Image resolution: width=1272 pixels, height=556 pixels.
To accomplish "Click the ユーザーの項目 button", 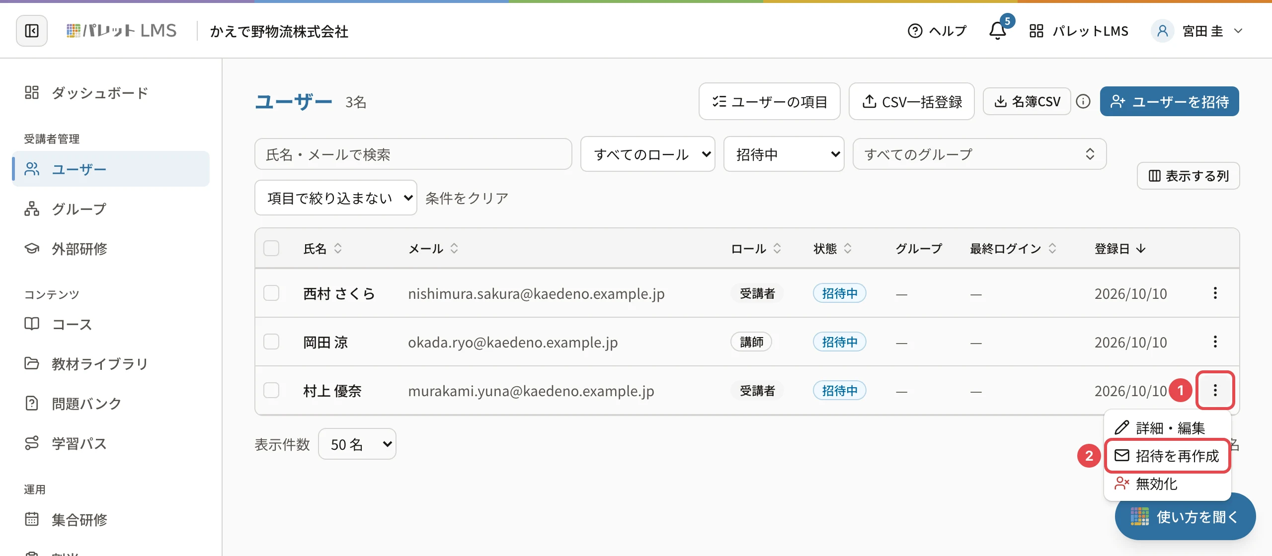I will (769, 101).
